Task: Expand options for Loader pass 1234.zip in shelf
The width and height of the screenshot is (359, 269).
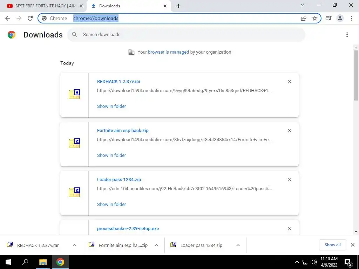Action: point(238,245)
